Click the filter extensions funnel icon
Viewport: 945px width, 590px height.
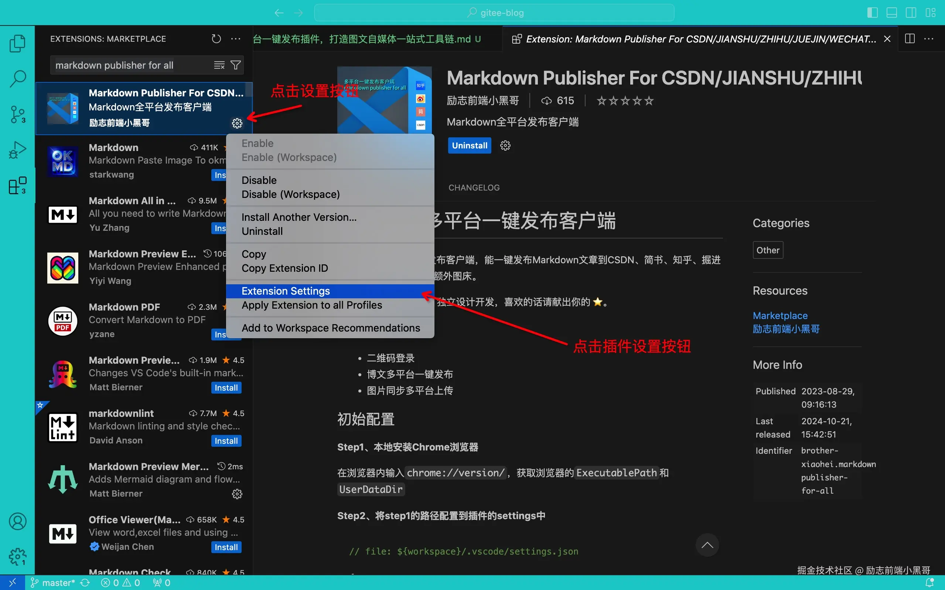pos(236,65)
